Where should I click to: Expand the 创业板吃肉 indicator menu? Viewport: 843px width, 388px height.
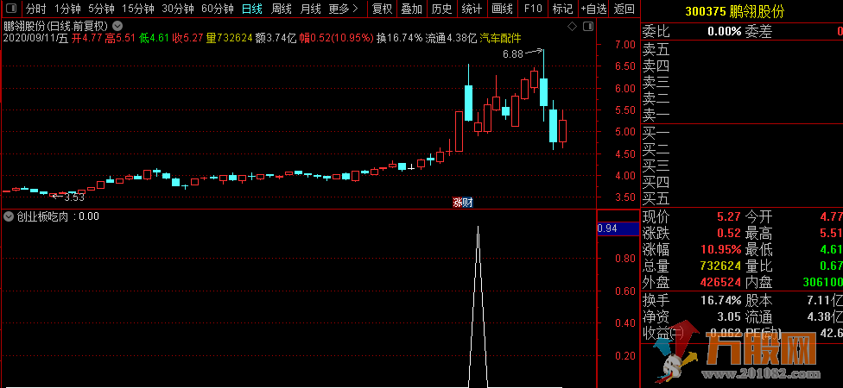click(8, 216)
